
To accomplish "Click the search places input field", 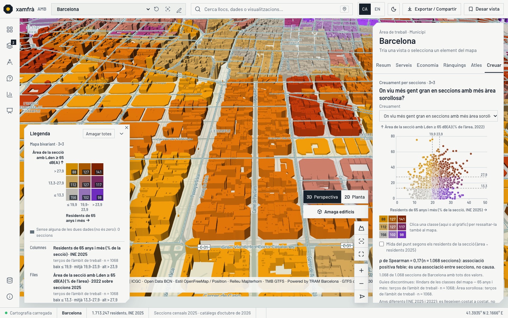I will click(x=272, y=9).
